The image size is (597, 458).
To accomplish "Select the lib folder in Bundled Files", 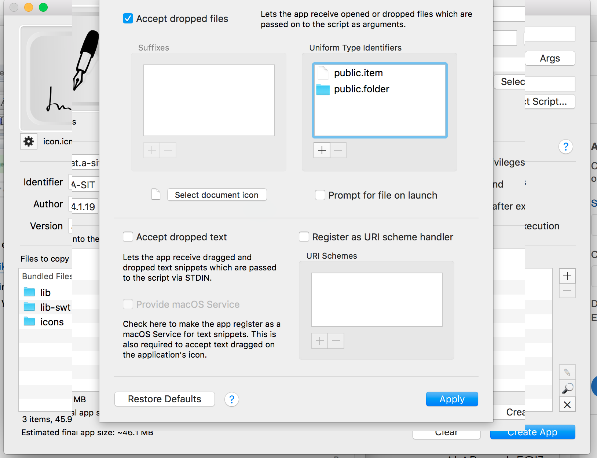I will pyautogui.click(x=45, y=292).
